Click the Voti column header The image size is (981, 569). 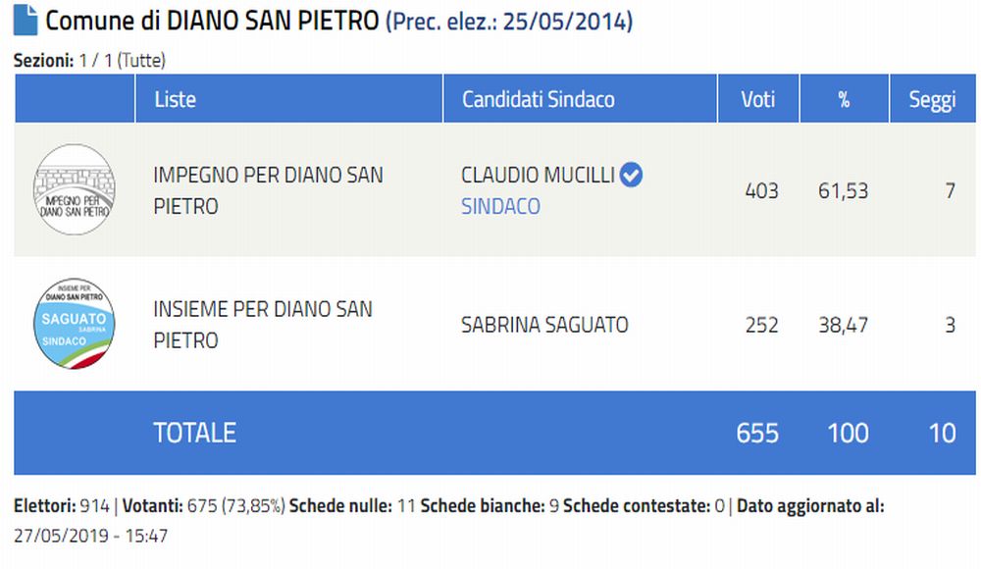point(758,99)
